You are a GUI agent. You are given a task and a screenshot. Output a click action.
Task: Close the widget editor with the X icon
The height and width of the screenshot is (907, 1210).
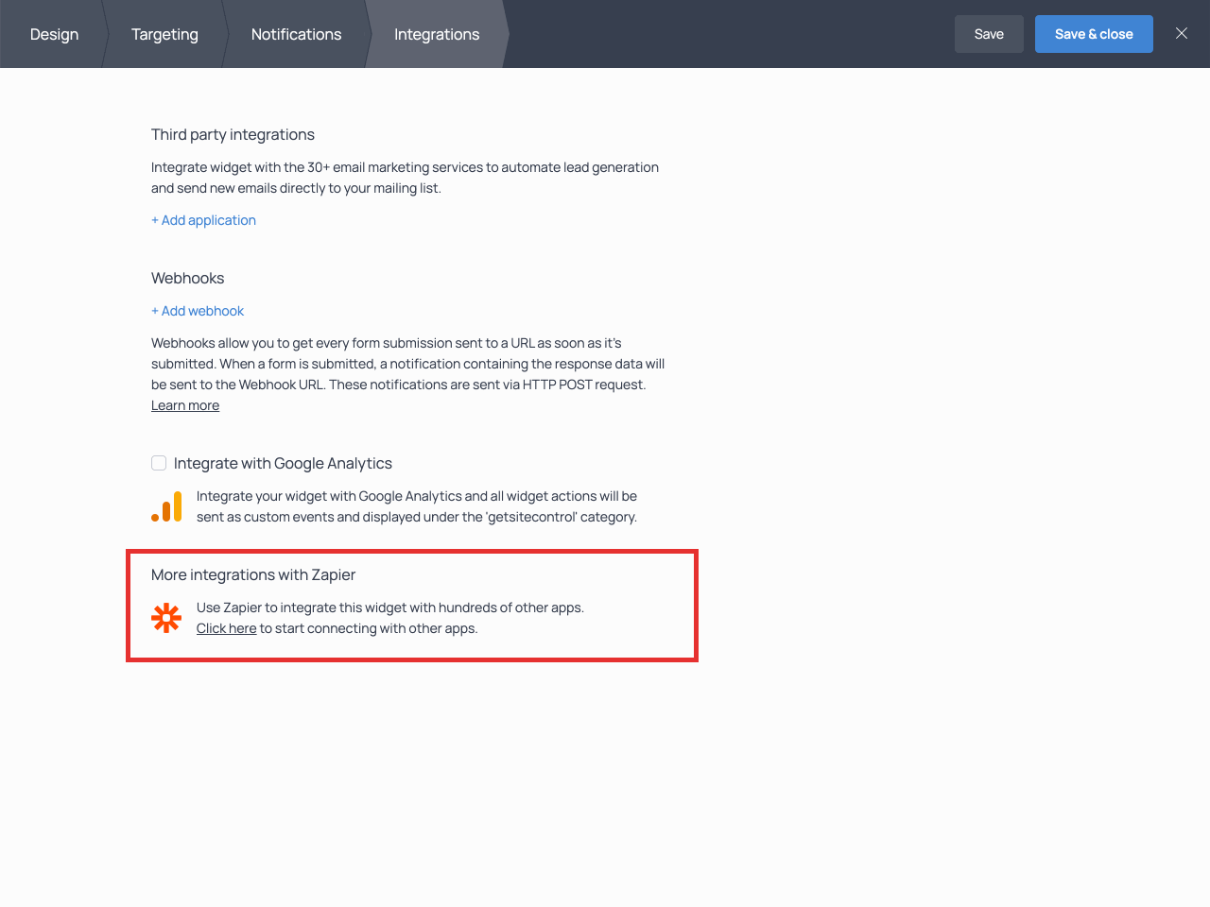click(1181, 34)
